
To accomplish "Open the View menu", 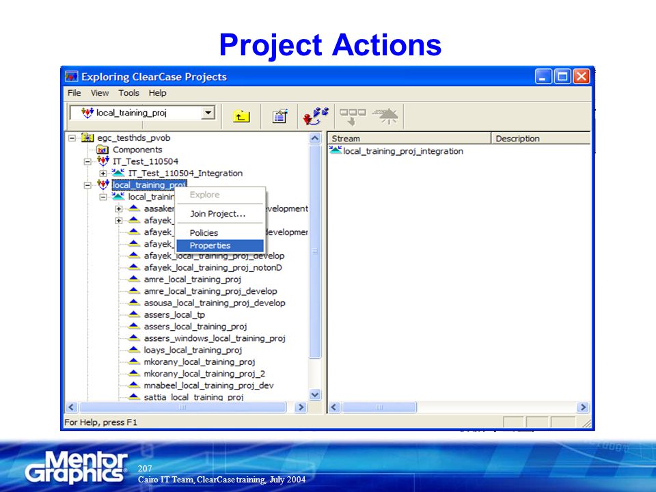I will point(100,93).
